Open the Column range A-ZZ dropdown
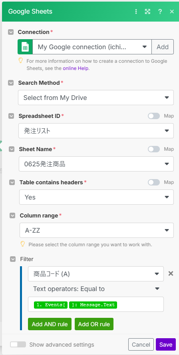179x355 pixels. [x=97, y=230]
